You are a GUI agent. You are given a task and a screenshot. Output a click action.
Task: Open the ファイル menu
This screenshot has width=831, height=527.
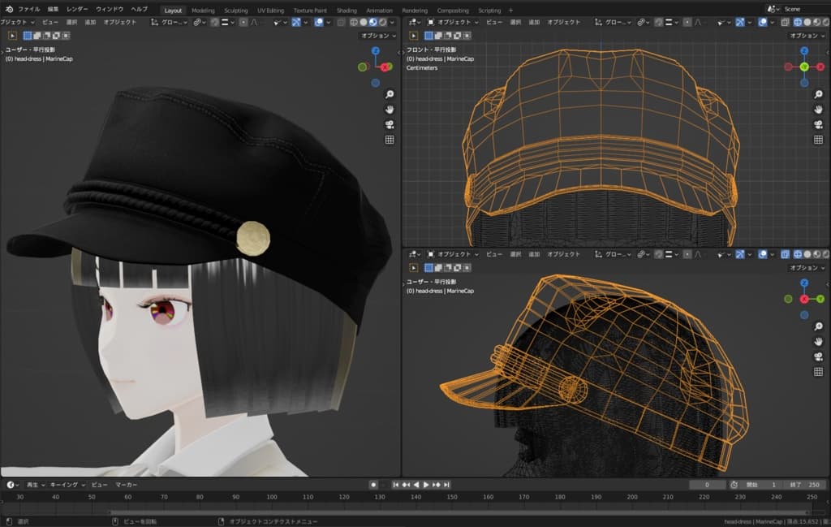tap(29, 9)
